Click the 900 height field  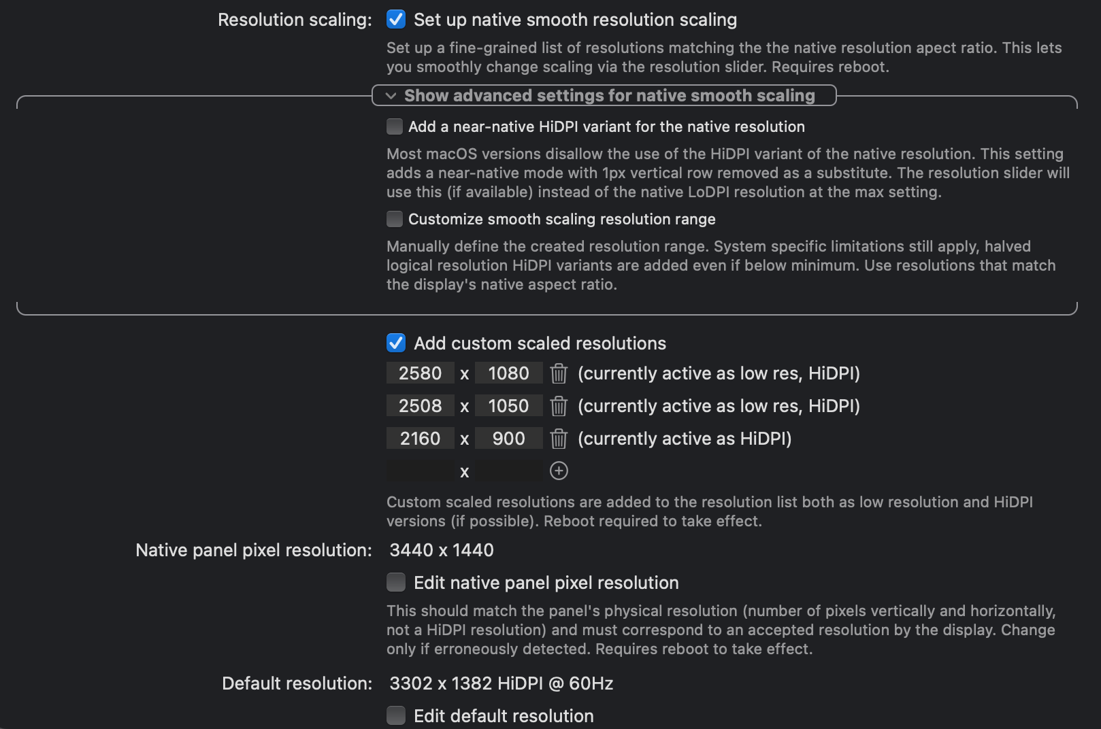coord(508,438)
